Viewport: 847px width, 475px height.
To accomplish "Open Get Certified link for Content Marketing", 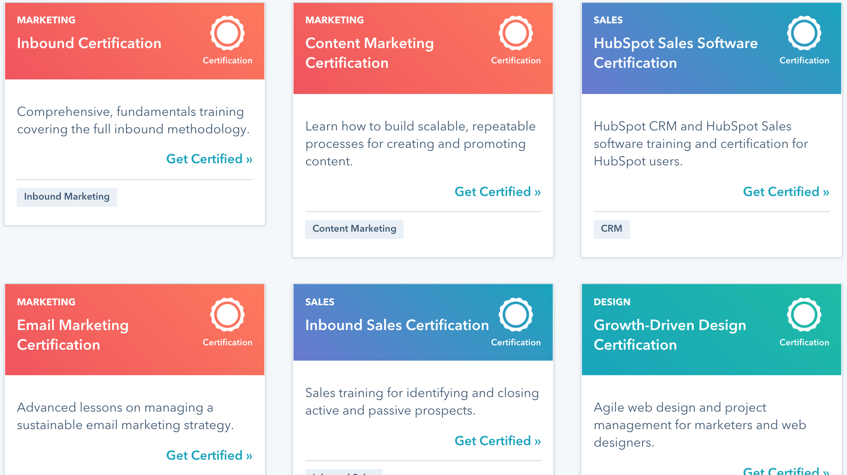I will [498, 192].
